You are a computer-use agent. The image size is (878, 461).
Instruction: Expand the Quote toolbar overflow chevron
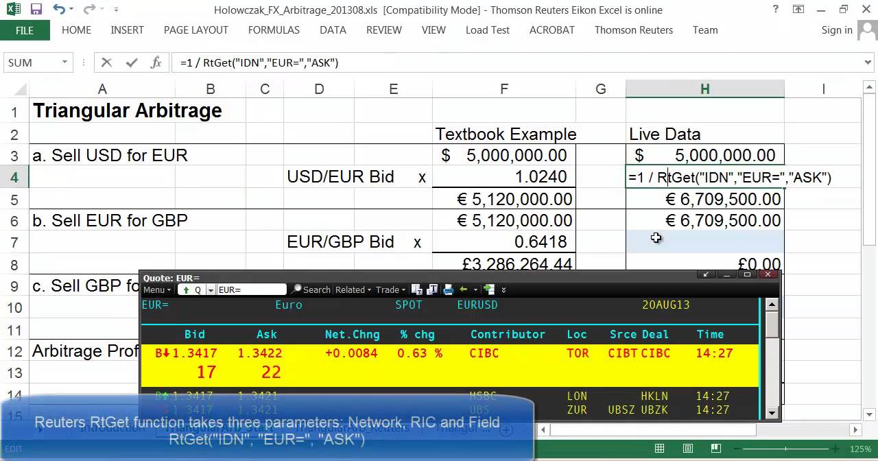[x=503, y=289]
